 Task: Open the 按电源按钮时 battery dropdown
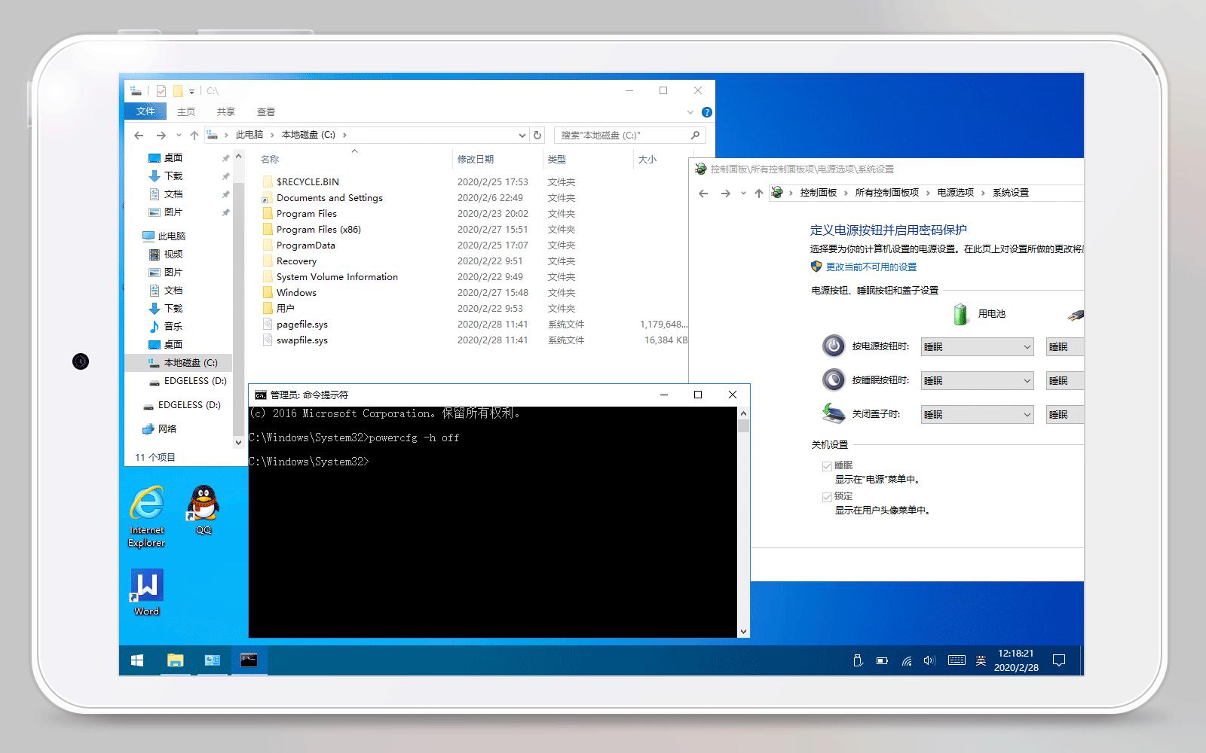(x=977, y=346)
